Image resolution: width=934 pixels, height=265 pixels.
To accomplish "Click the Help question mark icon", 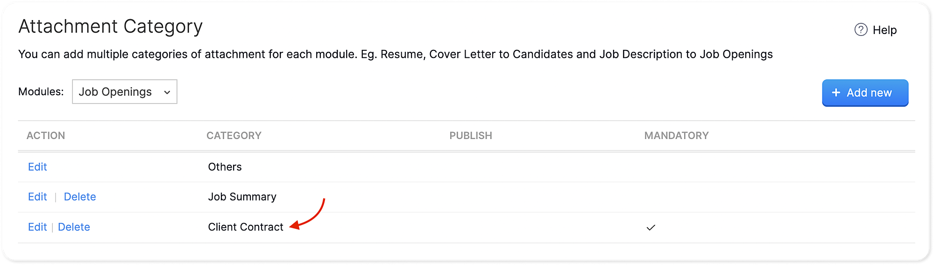I will click(x=861, y=30).
